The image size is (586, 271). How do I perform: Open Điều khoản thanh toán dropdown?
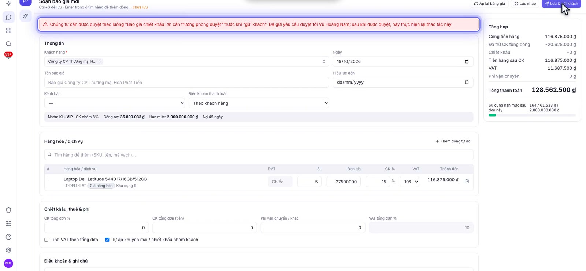259,103
